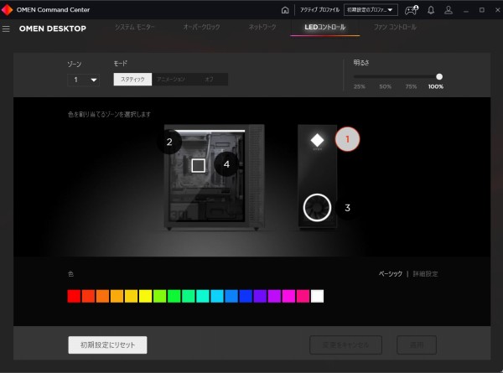Screen dimensions: 503x373
Task: Pick the red color swatch
Action: click(74, 296)
